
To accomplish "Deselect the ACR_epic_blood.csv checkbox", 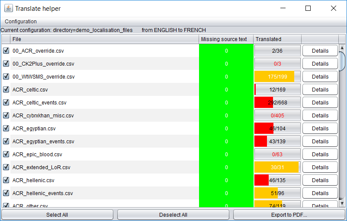I will (x=6, y=154).
